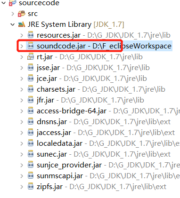This screenshot has width=180, height=198.
Task: Click the jce.jar jar icon
Action: tap(31, 78)
